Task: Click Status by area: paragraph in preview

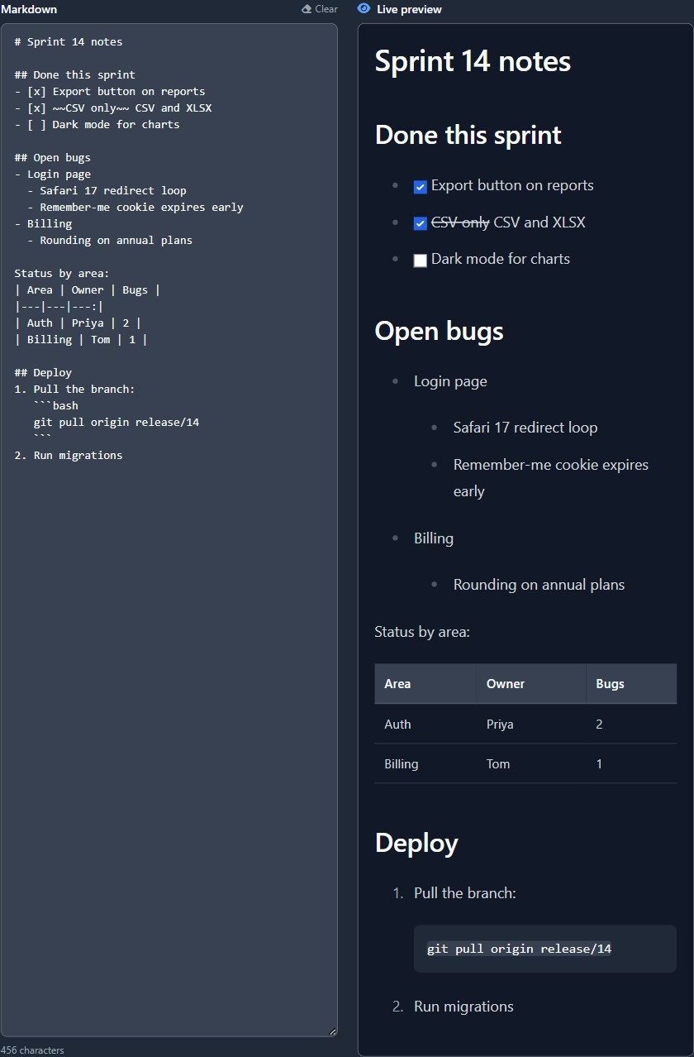Action: tap(422, 632)
